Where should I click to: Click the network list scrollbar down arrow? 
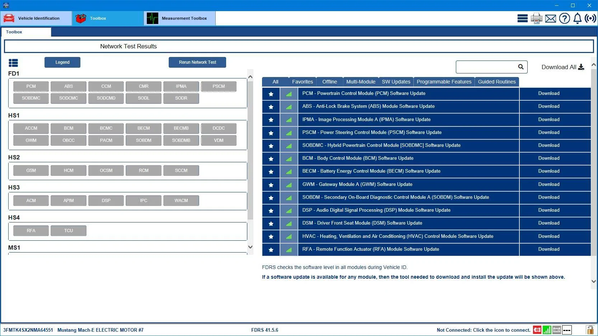tap(250, 247)
